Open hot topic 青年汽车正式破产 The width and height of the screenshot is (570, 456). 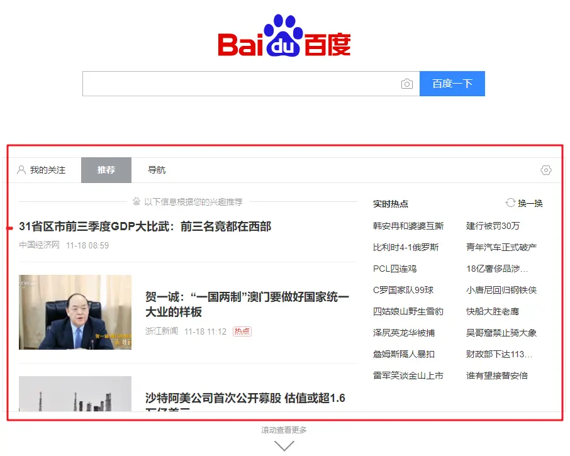tap(501, 247)
